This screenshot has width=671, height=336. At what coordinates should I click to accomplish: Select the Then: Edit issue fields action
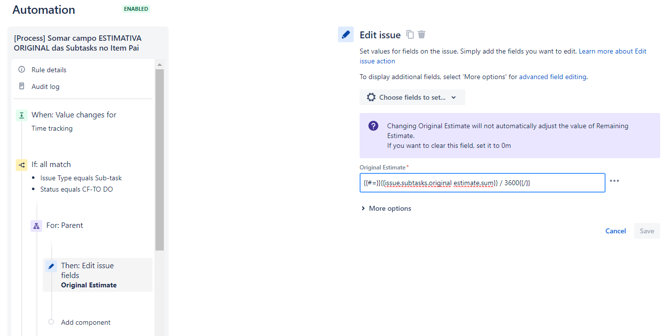[97, 275]
